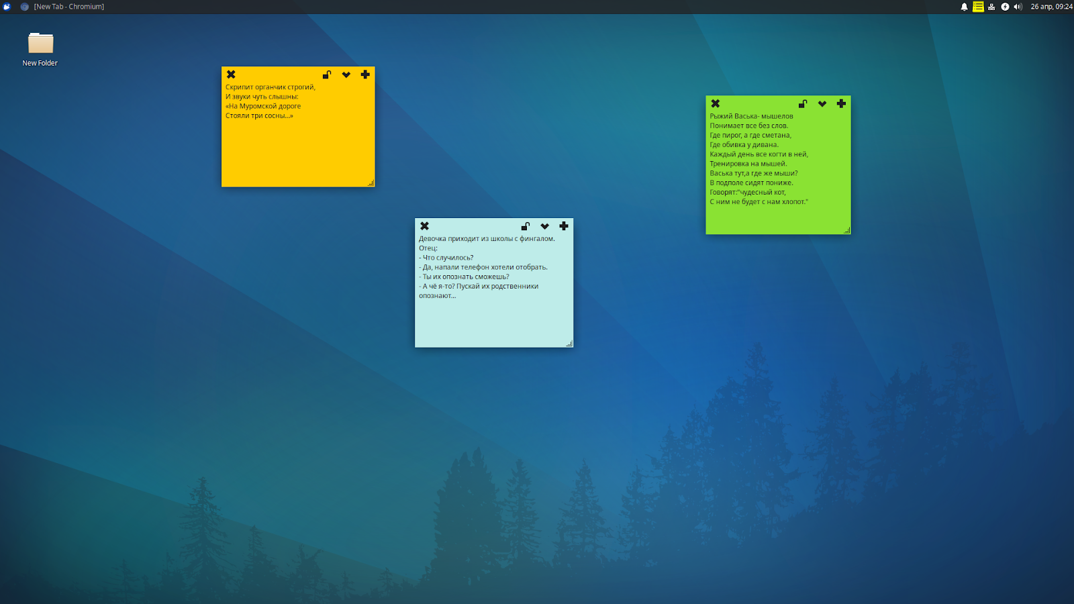Screen dimensions: 1074x604
Task: Open the New Folder on the desktop
Action: tap(40, 44)
